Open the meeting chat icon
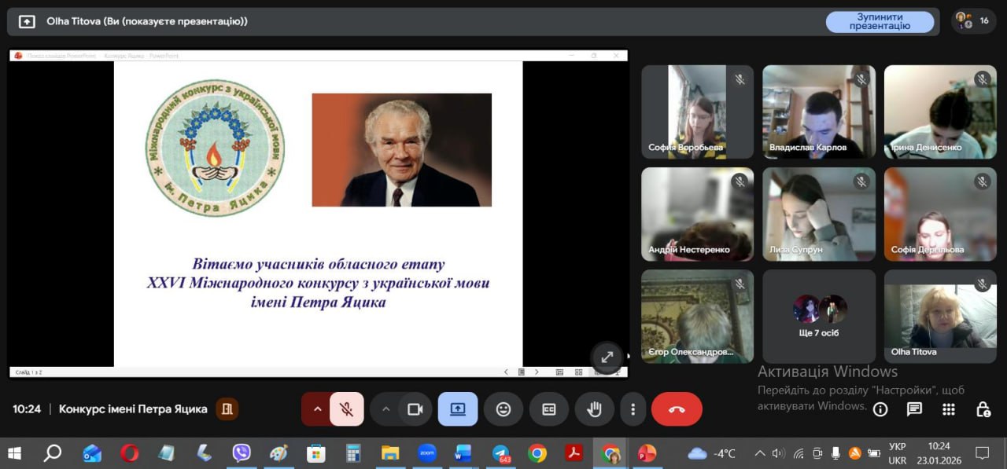The height and width of the screenshot is (469, 1007). pos(913,409)
